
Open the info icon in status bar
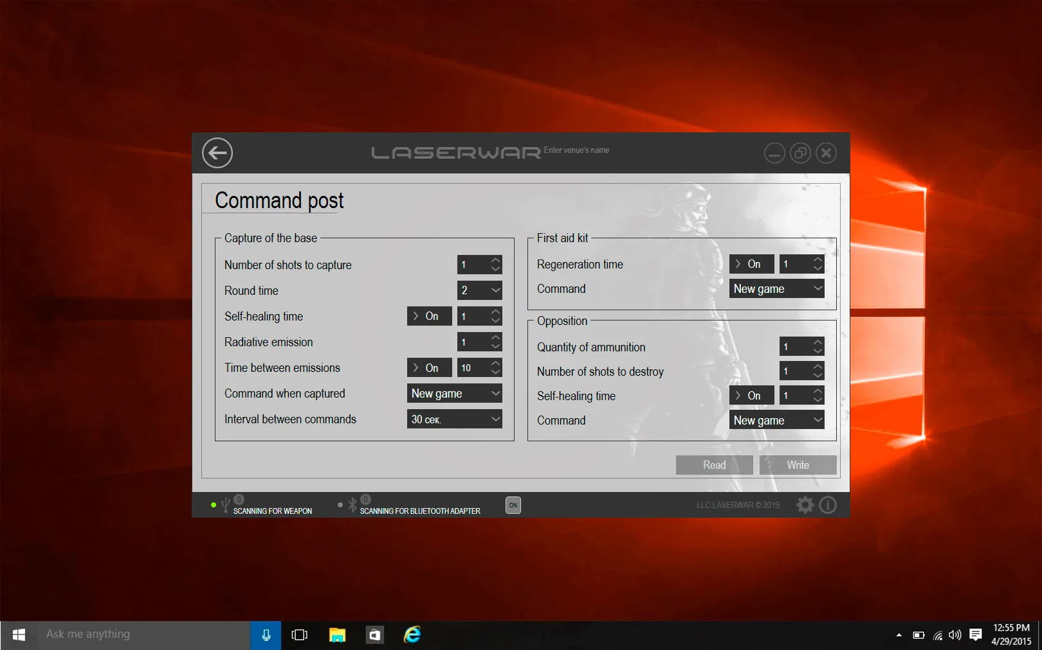pyautogui.click(x=828, y=505)
